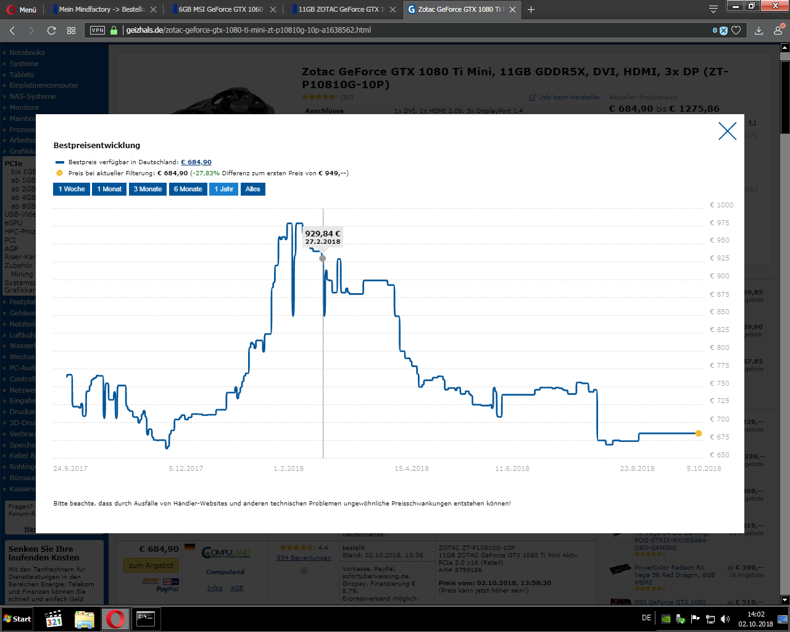
Task: Open the 894 Bewertungen link
Action: [x=304, y=558]
